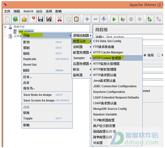The height and width of the screenshot is (148, 165).
Task: Start the test with green play icon
Action: (114, 19)
